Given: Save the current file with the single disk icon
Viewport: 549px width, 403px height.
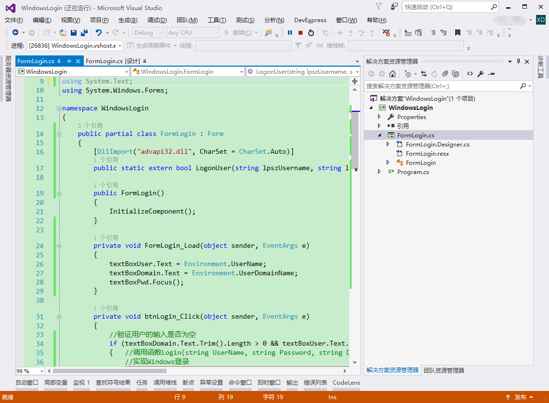Looking at the screenshot, I should point(74,33).
